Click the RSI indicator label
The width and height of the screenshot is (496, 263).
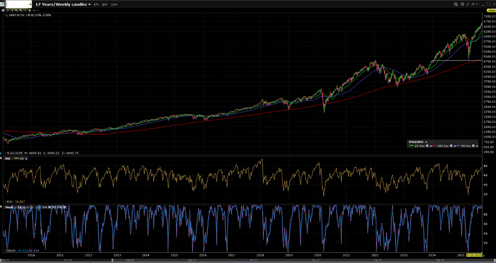click(x=8, y=158)
